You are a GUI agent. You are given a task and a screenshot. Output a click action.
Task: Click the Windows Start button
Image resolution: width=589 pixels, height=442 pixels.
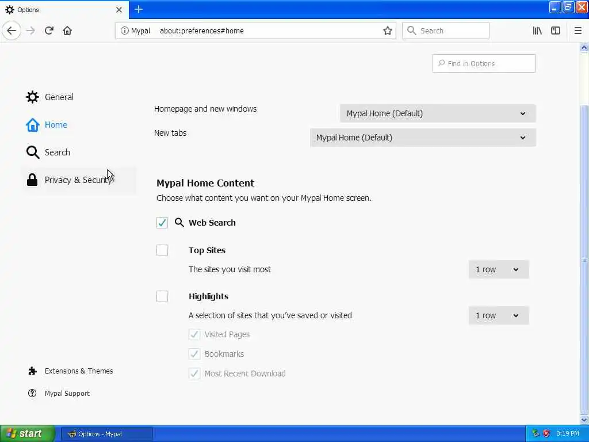pos(27,434)
